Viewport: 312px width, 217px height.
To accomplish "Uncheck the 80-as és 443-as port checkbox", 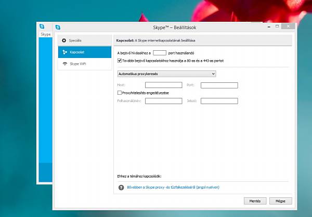I will coord(120,61).
